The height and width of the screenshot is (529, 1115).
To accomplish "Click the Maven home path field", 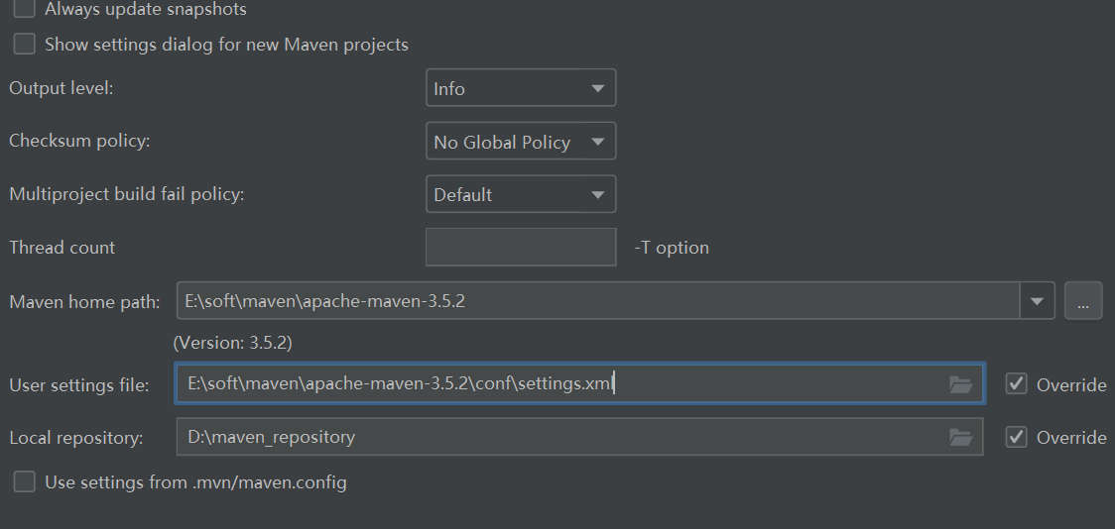I will pyautogui.click(x=598, y=301).
